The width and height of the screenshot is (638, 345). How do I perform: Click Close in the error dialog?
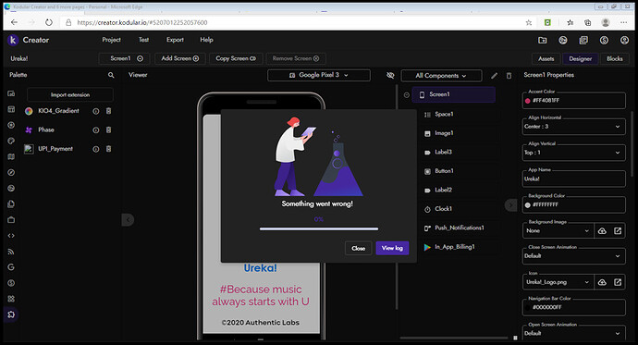pos(358,248)
